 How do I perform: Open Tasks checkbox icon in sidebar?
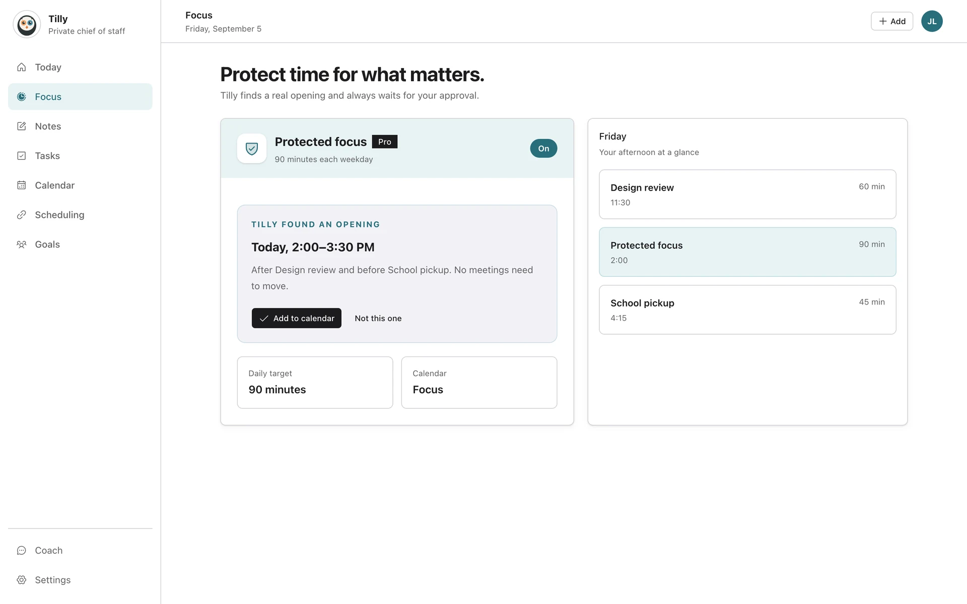point(22,156)
